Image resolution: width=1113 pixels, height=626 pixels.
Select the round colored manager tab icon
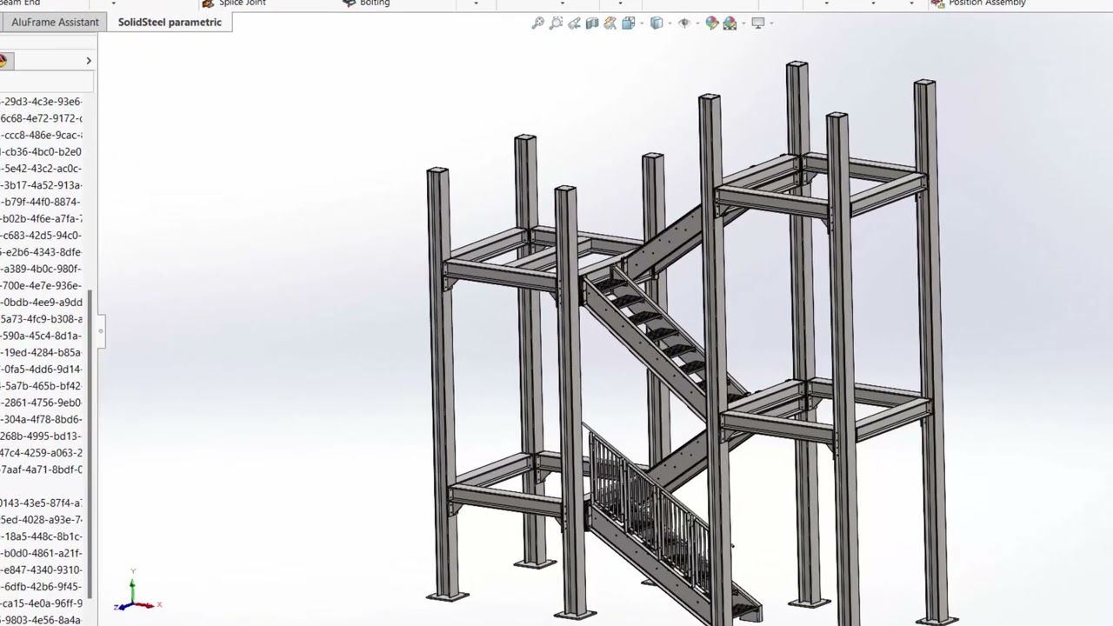[3, 60]
